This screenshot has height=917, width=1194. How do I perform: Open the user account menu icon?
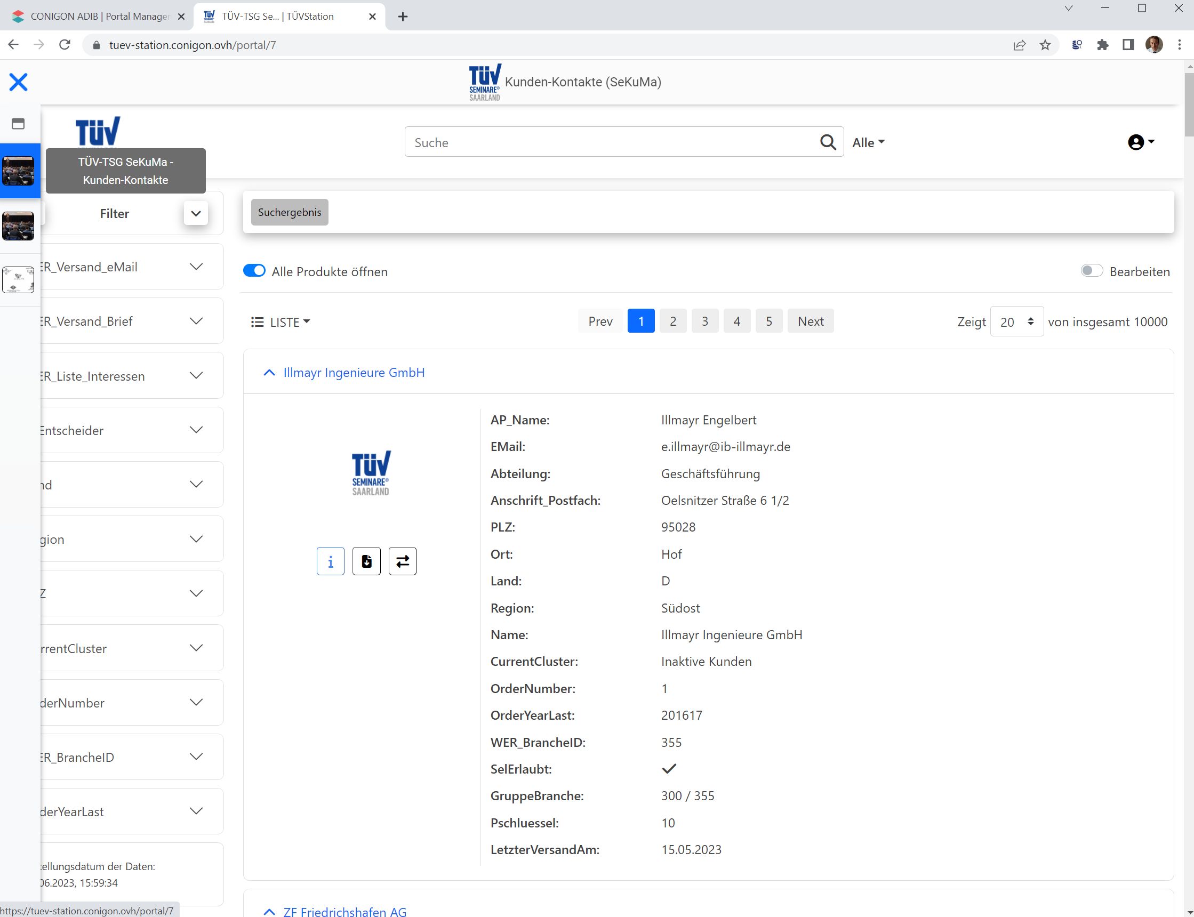pyautogui.click(x=1141, y=142)
